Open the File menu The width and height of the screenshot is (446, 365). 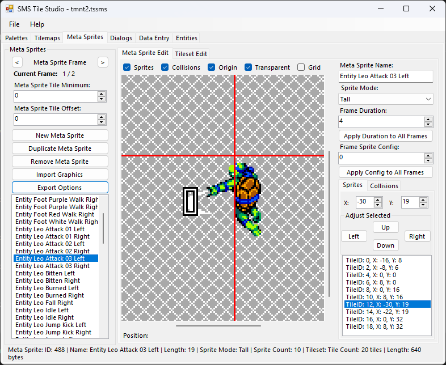[x=14, y=24]
